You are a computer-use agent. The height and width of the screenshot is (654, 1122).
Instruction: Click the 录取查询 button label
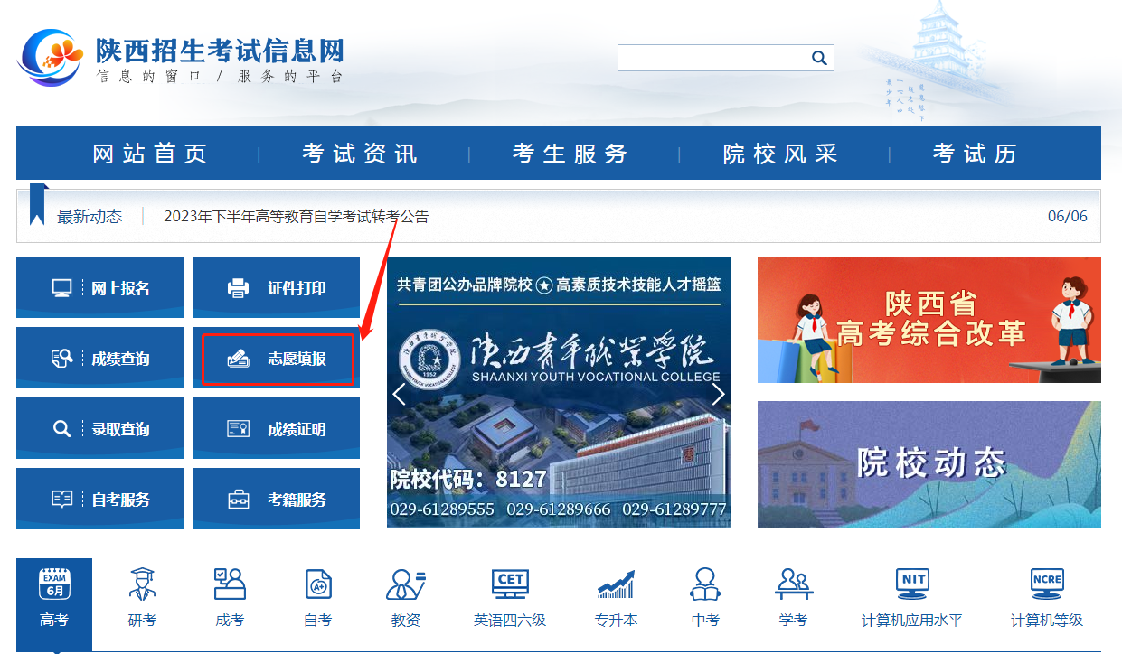pyautogui.click(x=120, y=429)
